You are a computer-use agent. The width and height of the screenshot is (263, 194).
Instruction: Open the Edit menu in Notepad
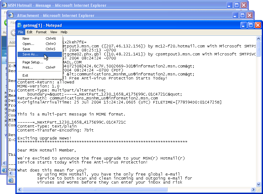point(30,32)
